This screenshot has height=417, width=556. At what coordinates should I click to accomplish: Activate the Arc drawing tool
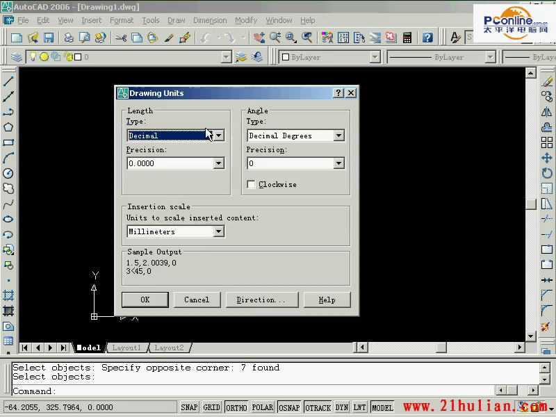[x=8, y=158]
